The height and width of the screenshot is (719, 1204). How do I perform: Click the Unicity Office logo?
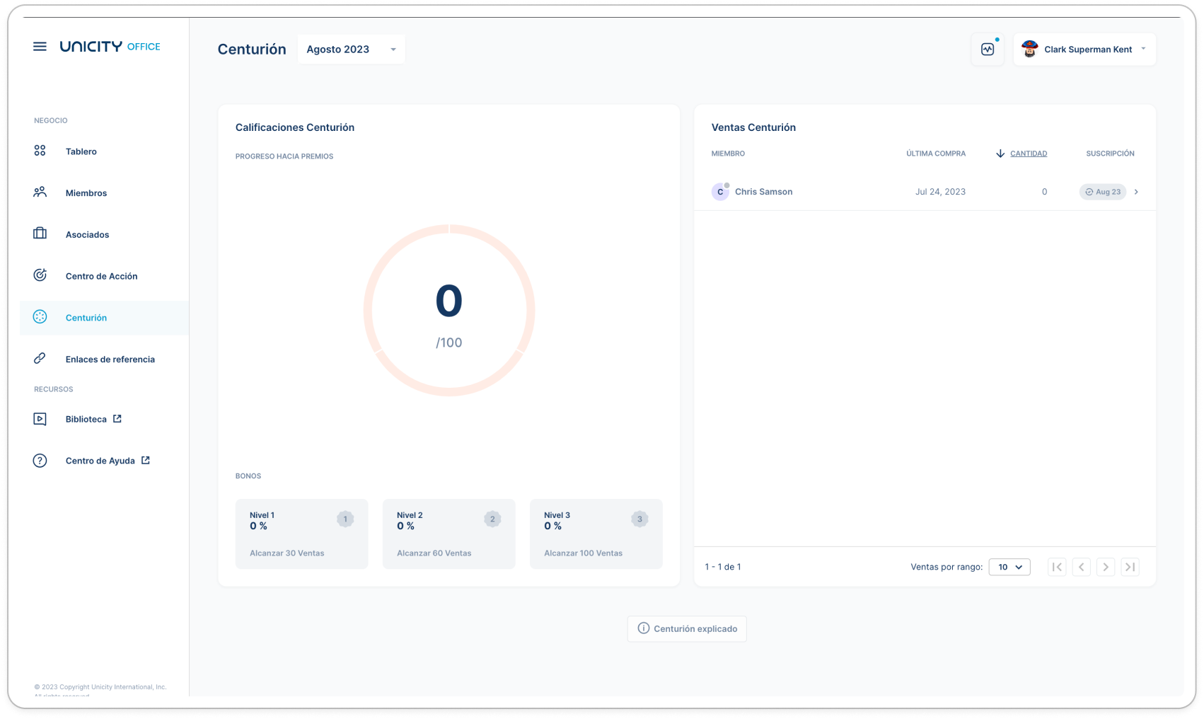pos(110,47)
